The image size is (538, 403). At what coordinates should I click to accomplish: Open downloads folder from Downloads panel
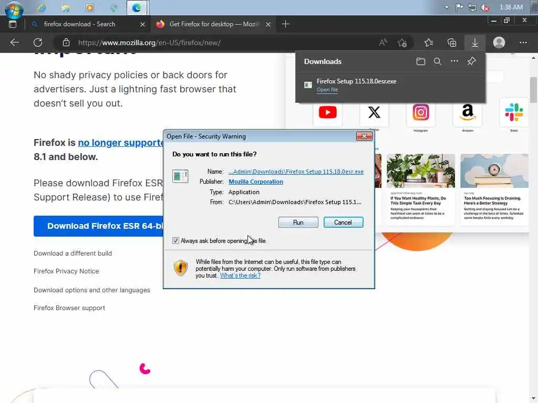421,61
